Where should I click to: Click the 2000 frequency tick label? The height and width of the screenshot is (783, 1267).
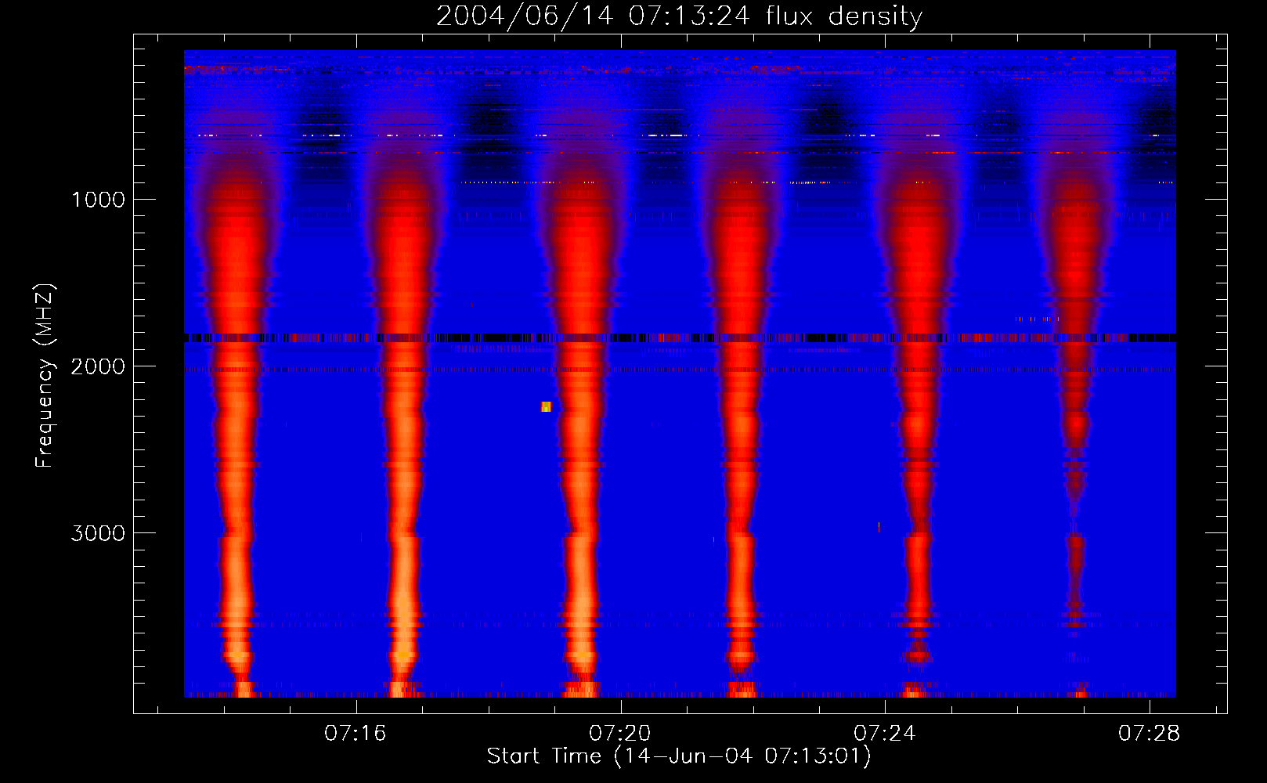98,366
